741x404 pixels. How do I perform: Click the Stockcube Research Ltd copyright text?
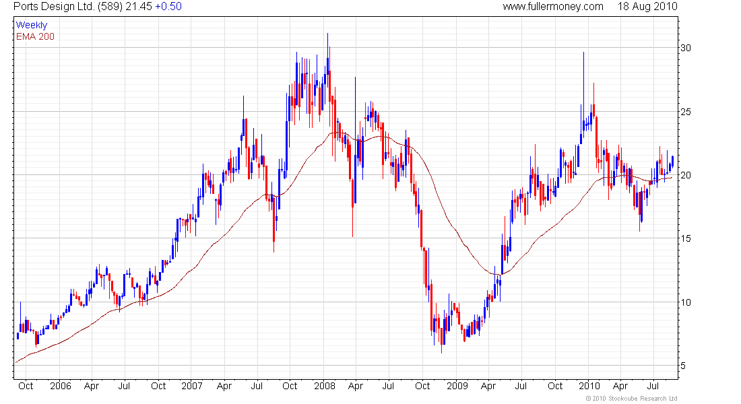(x=631, y=399)
